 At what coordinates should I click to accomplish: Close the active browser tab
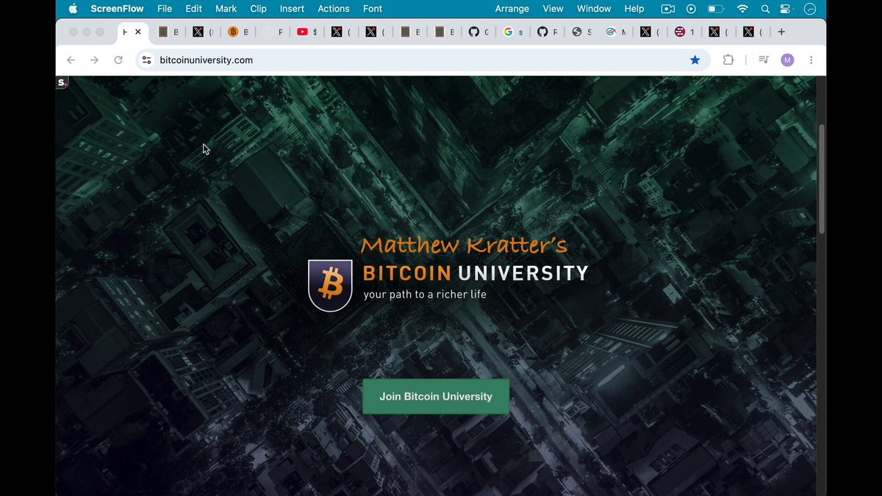tap(138, 32)
